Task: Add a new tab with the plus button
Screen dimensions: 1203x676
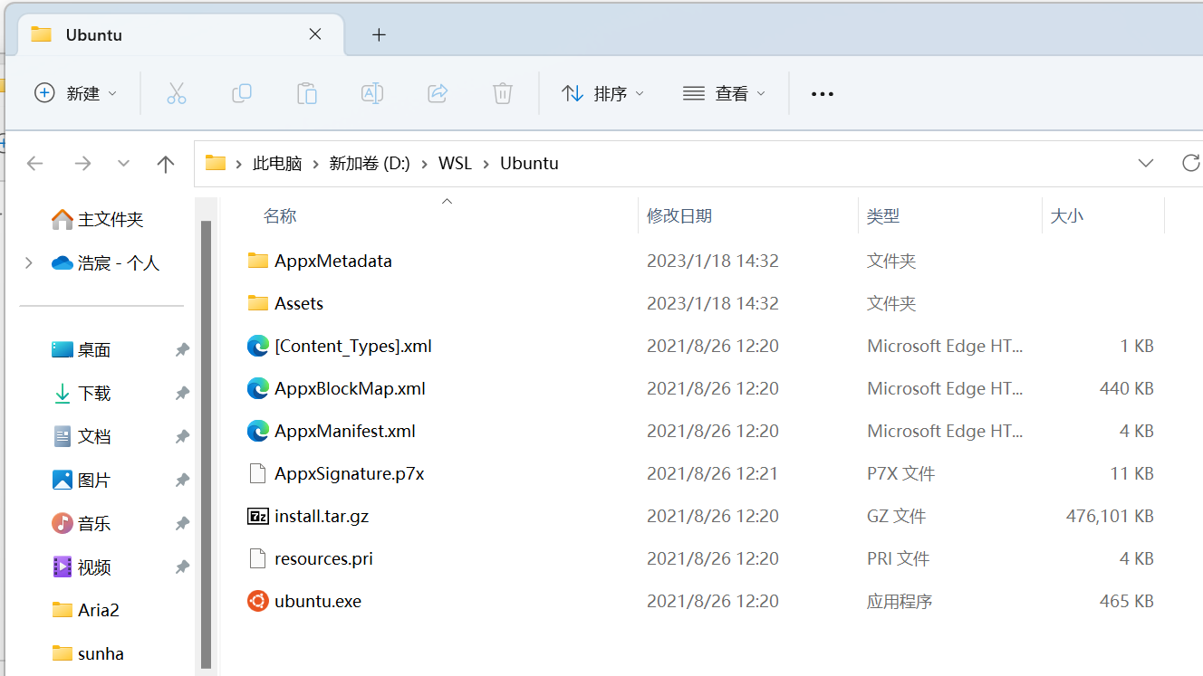Action: coord(379,35)
